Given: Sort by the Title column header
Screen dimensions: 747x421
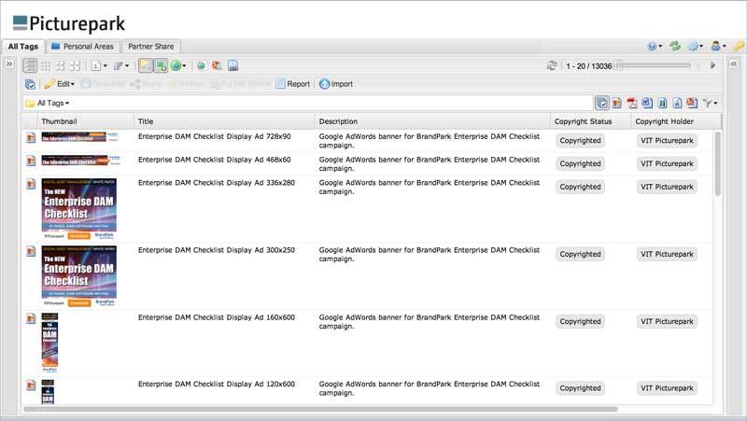Looking at the screenshot, I should [224, 121].
